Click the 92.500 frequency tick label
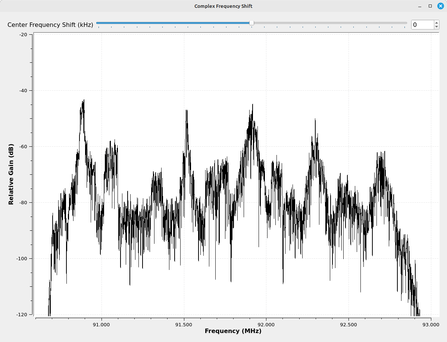This screenshot has width=447, height=342. [x=348, y=324]
